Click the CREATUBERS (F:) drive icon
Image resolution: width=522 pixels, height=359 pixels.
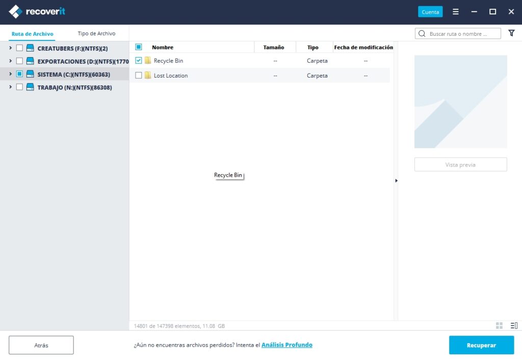pos(30,48)
